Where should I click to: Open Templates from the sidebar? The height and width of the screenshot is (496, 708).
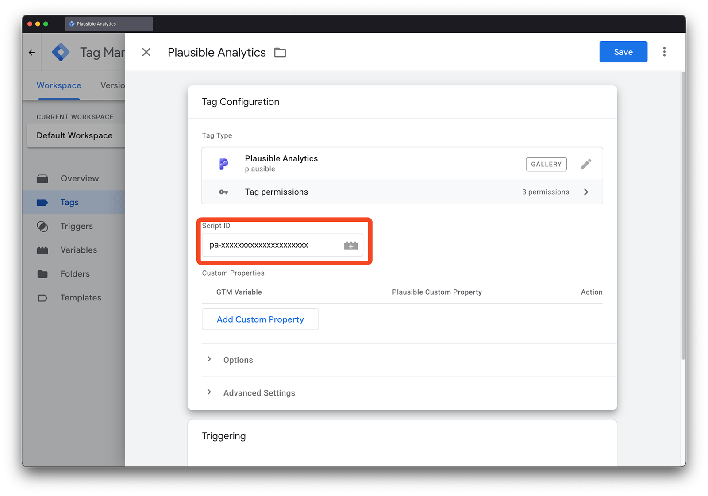[81, 298]
